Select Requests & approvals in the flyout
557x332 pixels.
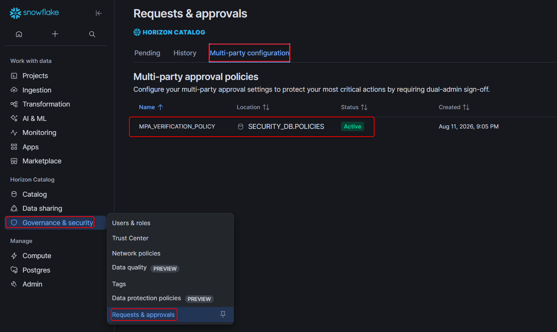pos(144,315)
